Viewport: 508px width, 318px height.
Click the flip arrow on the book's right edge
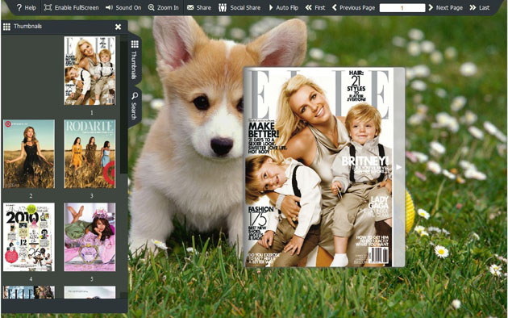[x=399, y=167]
